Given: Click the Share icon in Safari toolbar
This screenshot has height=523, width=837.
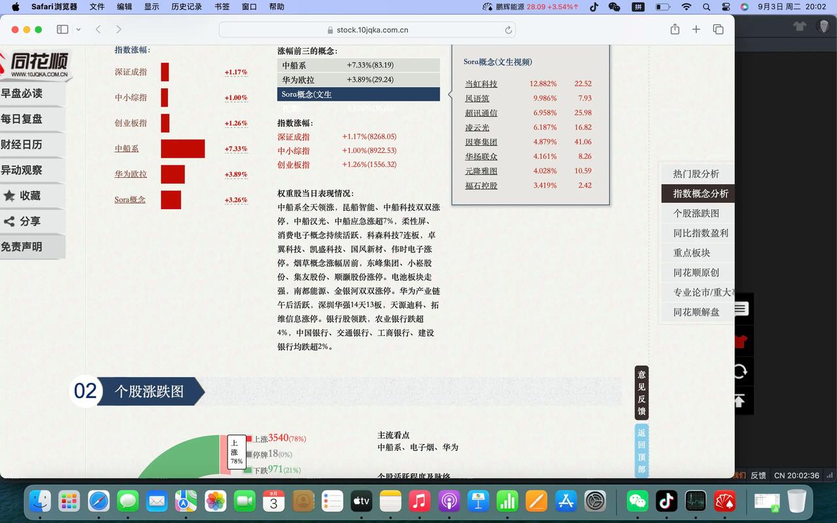Looking at the screenshot, I should (x=674, y=29).
